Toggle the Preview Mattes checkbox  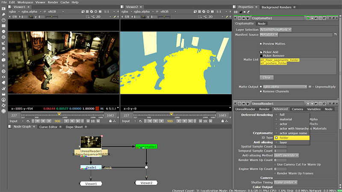tap(261, 44)
